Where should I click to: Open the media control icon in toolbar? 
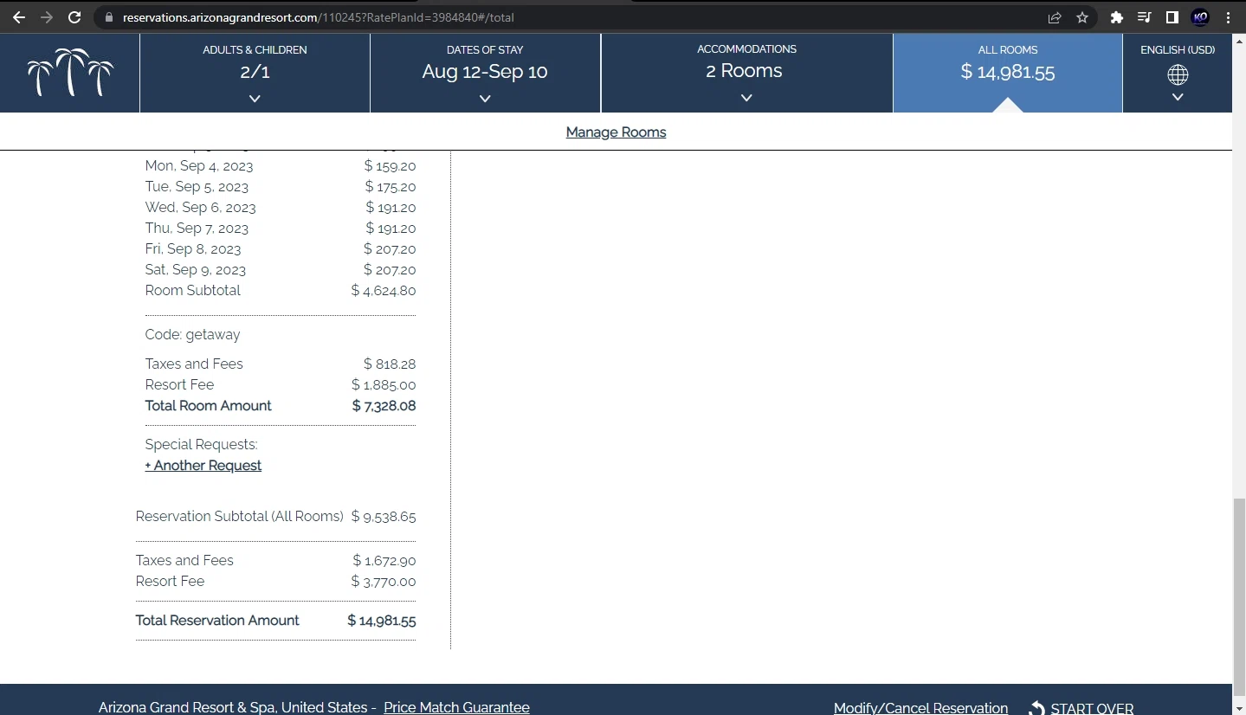pos(1144,17)
